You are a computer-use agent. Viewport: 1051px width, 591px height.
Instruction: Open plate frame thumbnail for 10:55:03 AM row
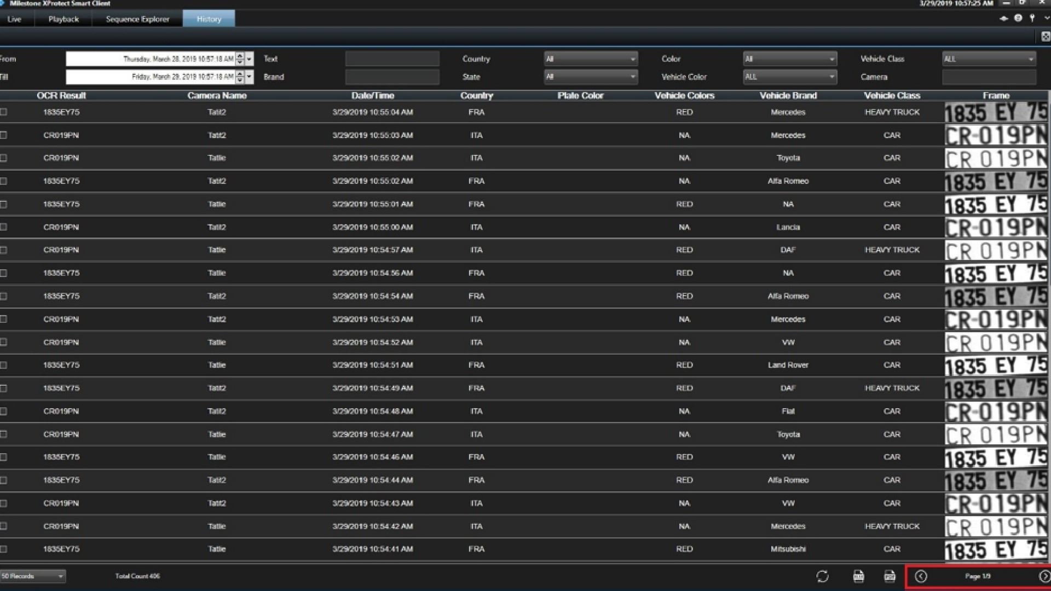(x=996, y=135)
